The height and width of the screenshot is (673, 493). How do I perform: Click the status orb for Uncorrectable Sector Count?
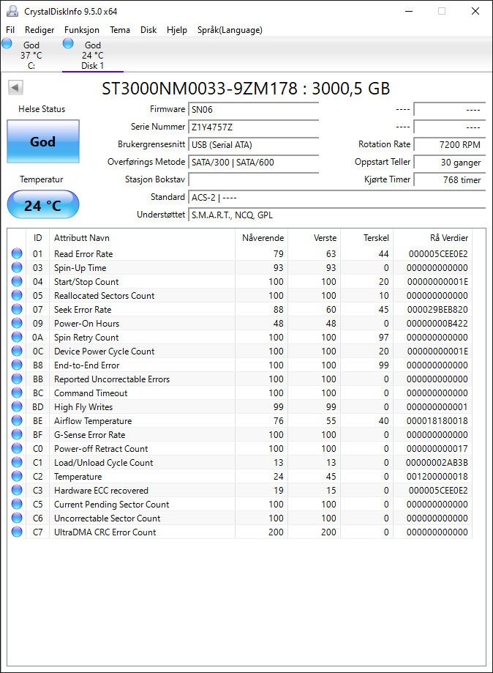tap(17, 518)
